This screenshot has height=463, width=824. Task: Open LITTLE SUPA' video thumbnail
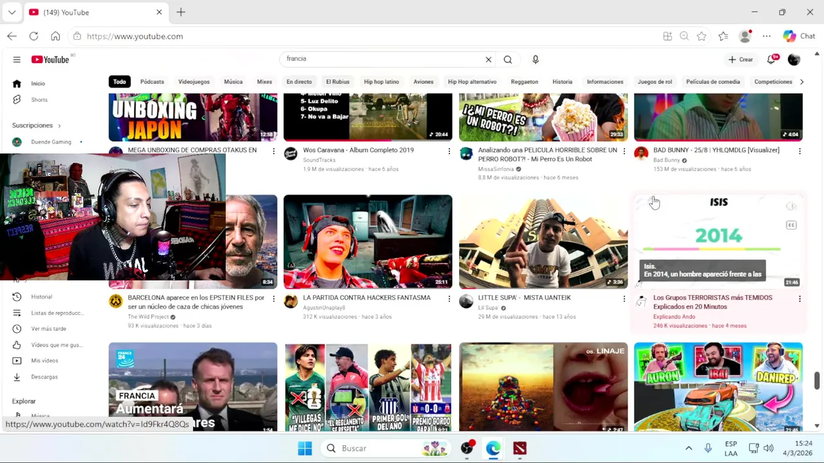(543, 242)
